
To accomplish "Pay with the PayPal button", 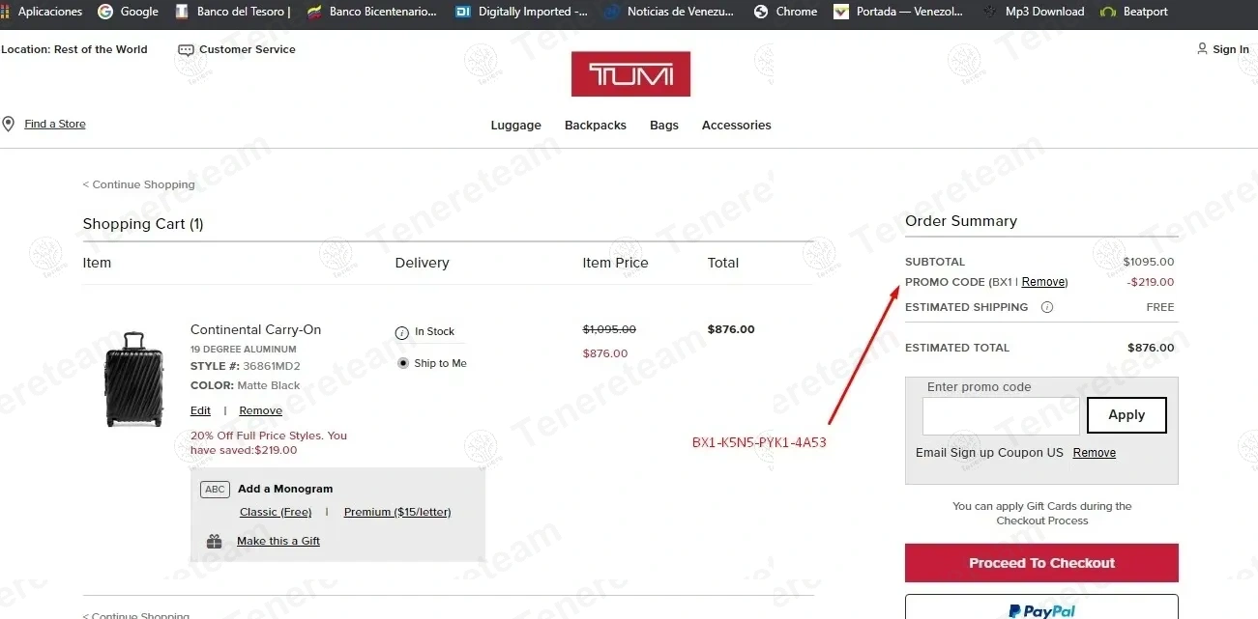I will [1041, 609].
